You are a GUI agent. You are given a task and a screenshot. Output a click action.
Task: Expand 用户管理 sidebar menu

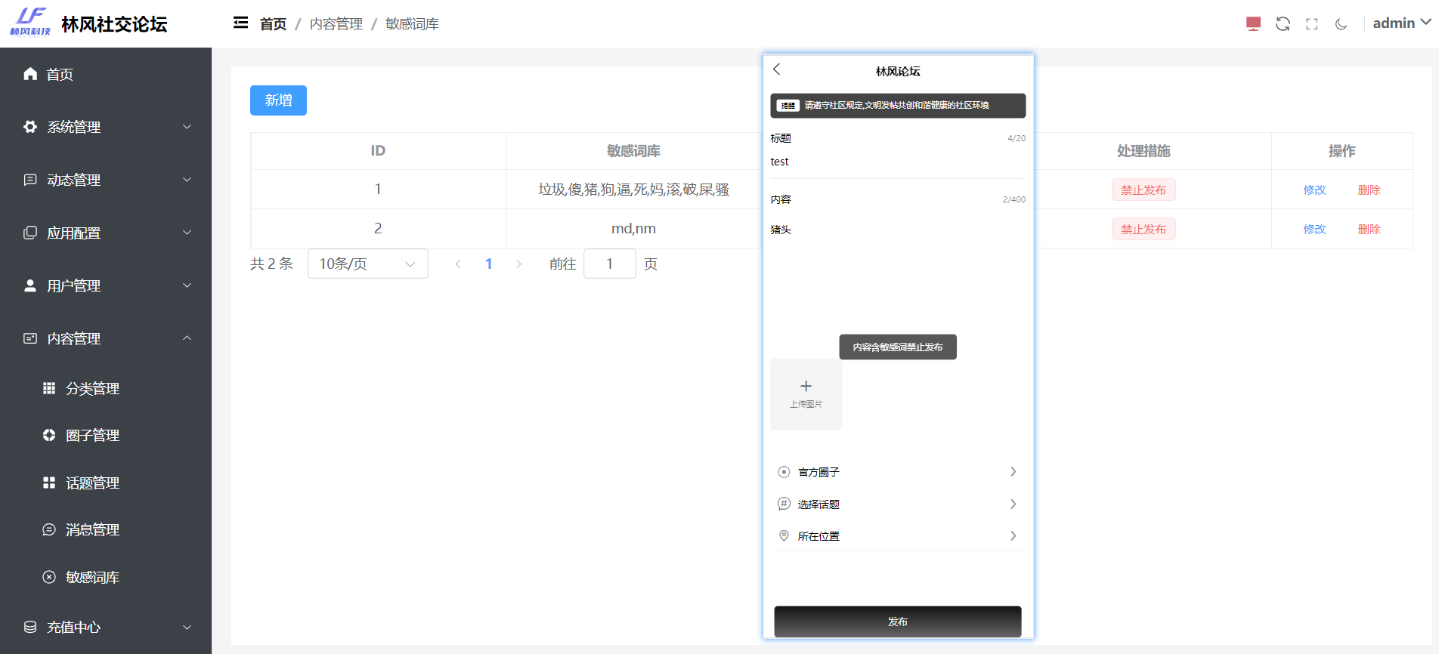click(x=106, y=285)
